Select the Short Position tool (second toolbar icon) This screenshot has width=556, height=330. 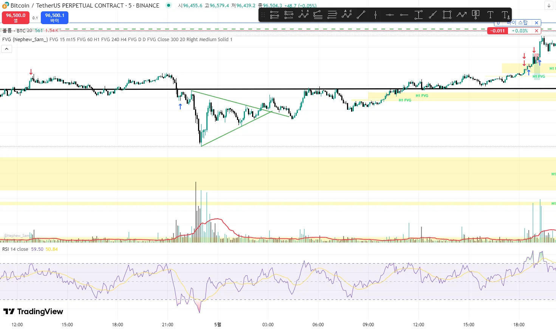[289, 15]
